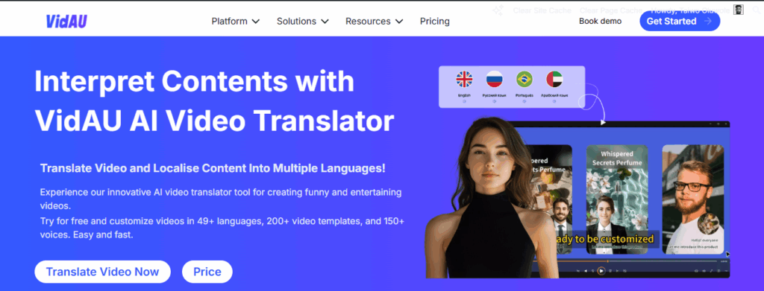
Task: Choose the Russian flag
Action: click(x=494, y=79)
